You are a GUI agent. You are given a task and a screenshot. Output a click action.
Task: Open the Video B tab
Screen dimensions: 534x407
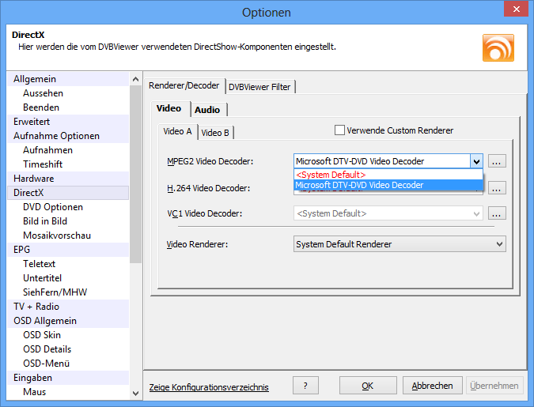215,133
